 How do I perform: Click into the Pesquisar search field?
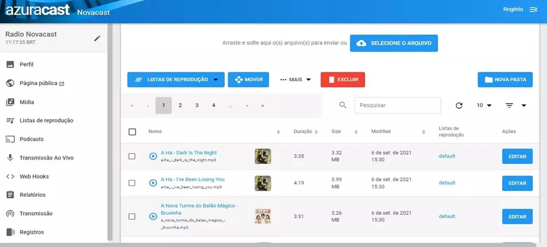(397, 105)
